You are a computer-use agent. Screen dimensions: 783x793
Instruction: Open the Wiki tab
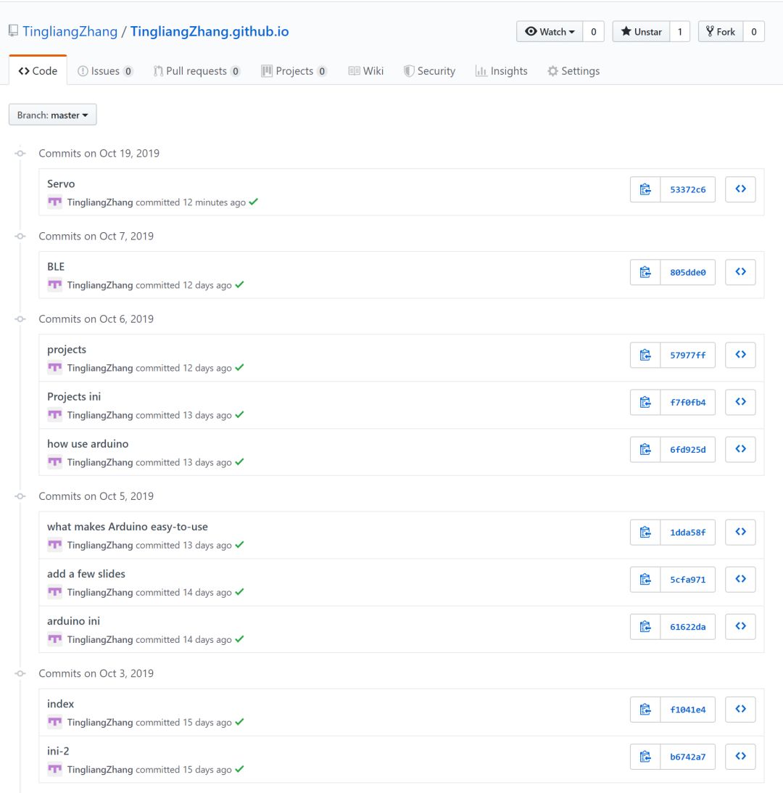tap(366, 71)
